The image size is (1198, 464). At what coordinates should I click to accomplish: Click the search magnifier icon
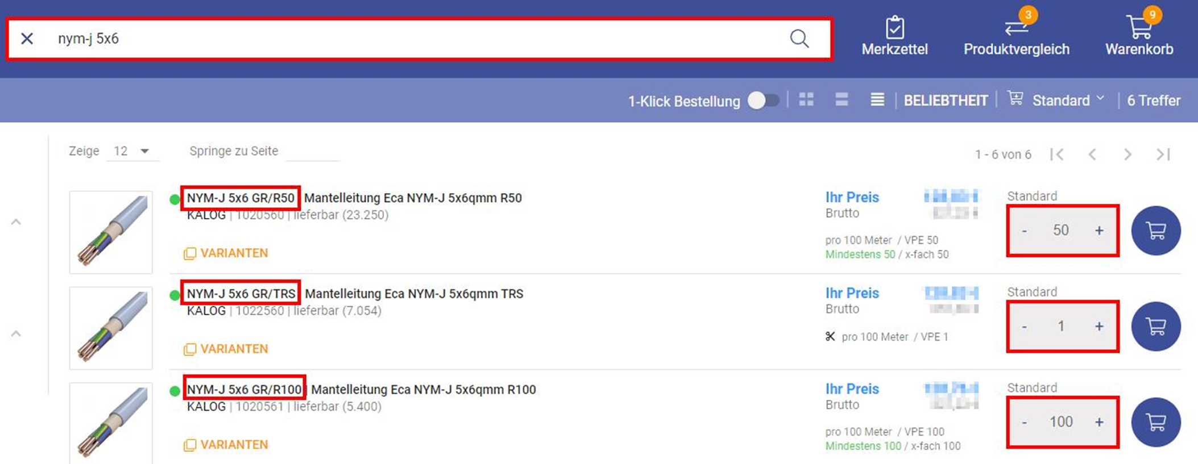click(x=799, y=39)
